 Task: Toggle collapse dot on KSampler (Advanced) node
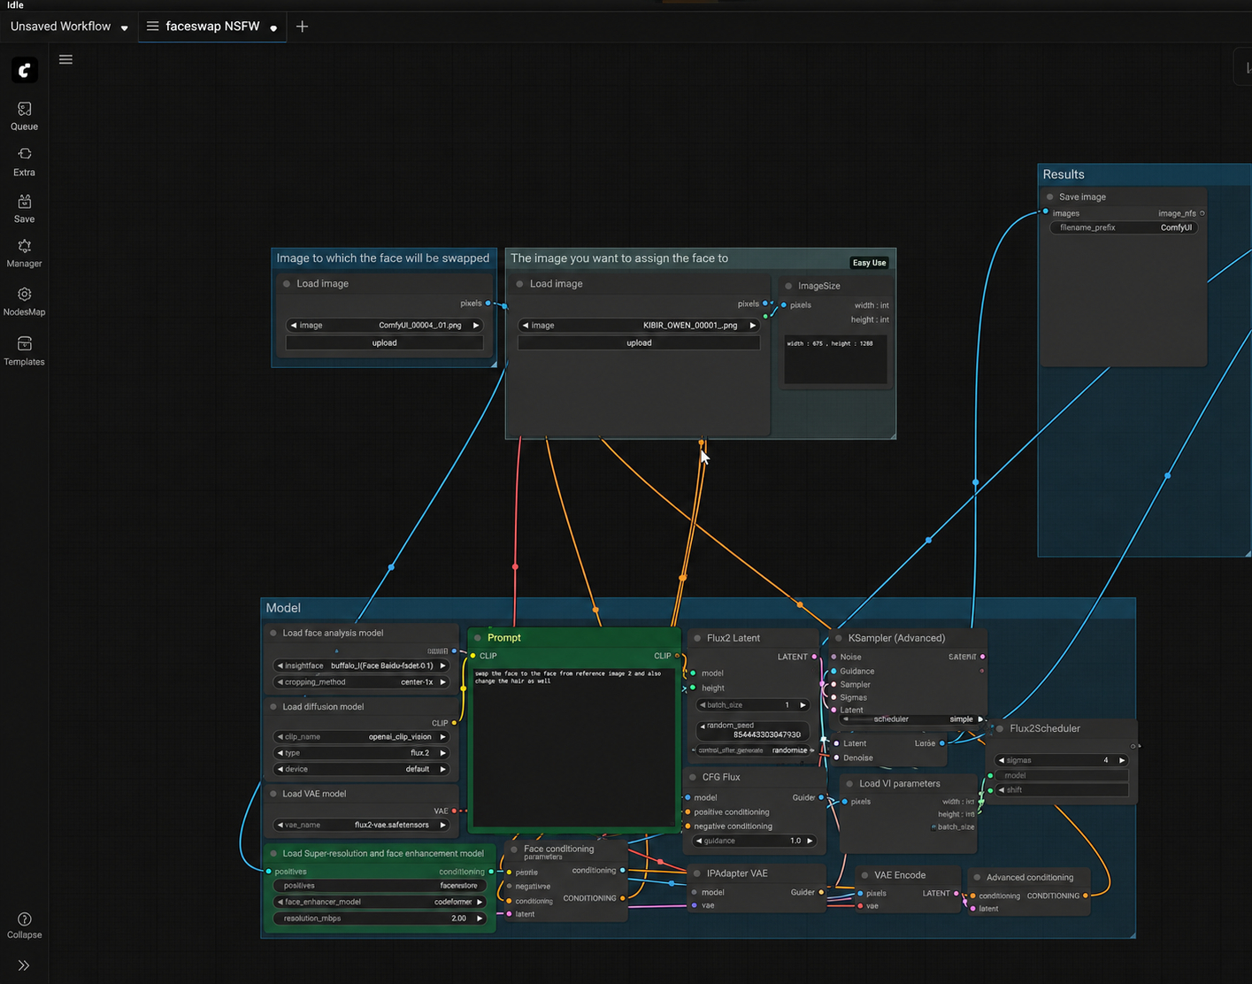839,638
